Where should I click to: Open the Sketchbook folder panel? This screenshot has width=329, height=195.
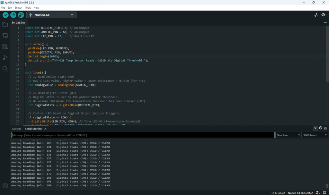click(x=5, y=24)
